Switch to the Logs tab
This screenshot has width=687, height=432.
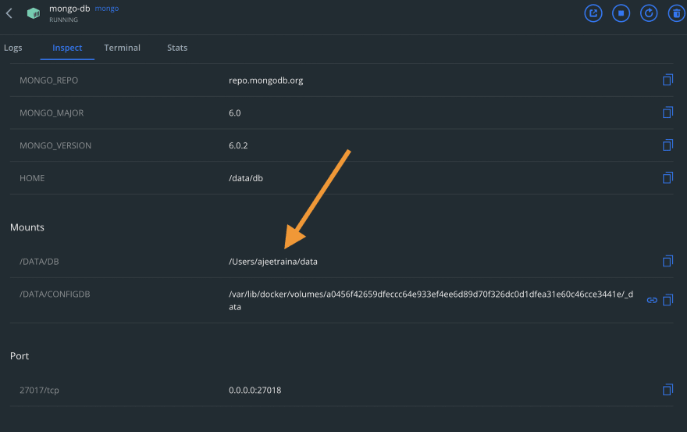point(13,48)
